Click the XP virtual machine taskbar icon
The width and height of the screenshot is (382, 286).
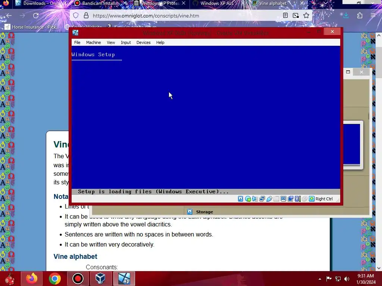pos(124,279)
